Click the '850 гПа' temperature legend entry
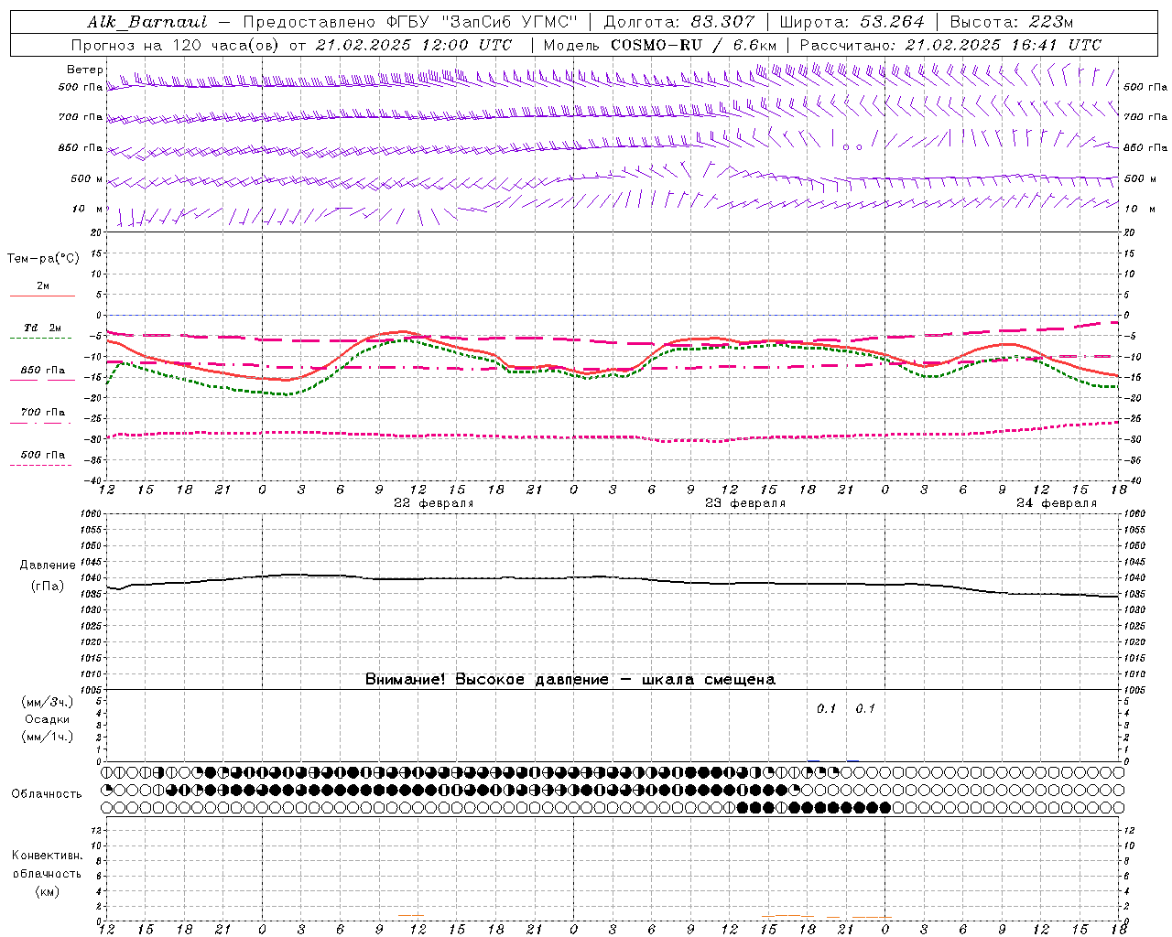Viewport: 1172px width, 937px height. [43, 371]
